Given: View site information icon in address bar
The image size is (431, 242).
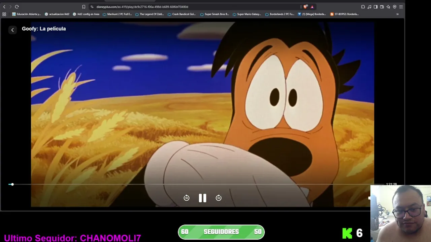Looking at the screenshot, I should [x=92, y=7].
